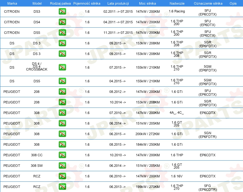
Task: Click production date '06.2010 ->'
Action: 117,176
